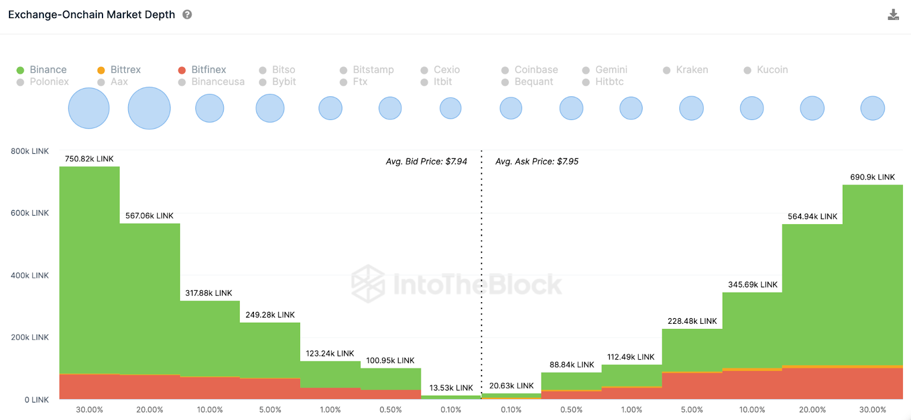Click the Poloniex legend item
The width and height of the screenshot is (911, 420).
pos(43,82)
